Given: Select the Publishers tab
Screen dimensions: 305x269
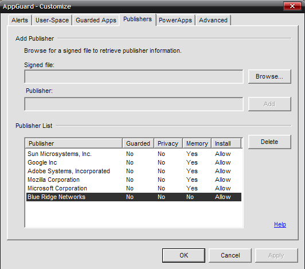Looking at the screenshot, I should click(138, 20).
